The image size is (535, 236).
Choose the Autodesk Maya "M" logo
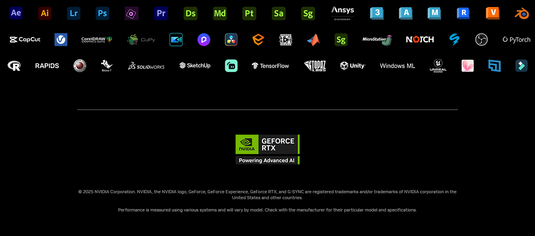435,13
